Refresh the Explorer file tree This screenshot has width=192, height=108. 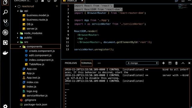(x=49, y=1)
